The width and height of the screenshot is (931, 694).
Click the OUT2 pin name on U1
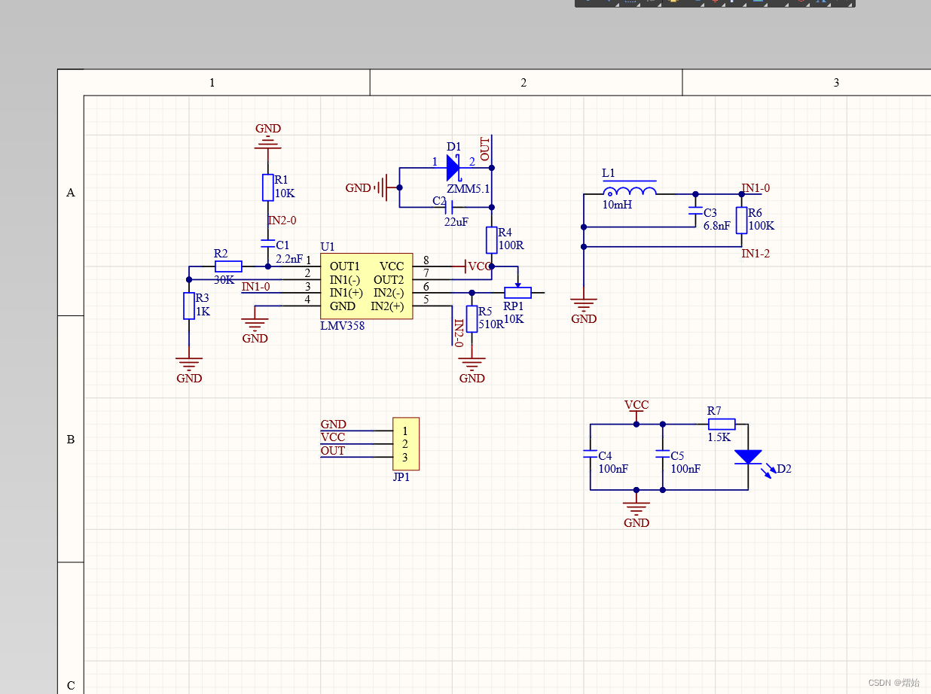pos(389,280)
